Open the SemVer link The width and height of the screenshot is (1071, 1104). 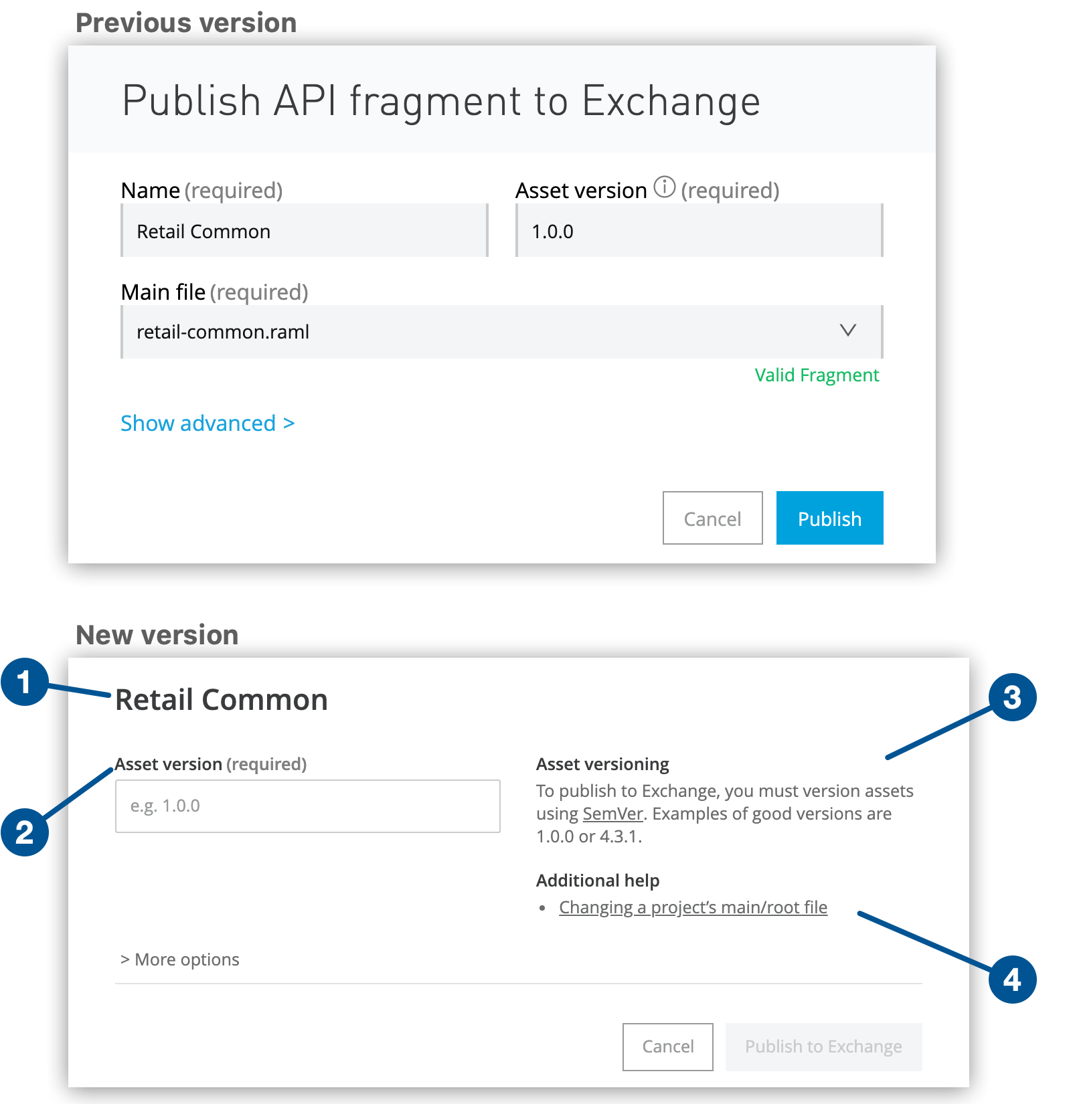pyautogui.click(x=611, y=813)
